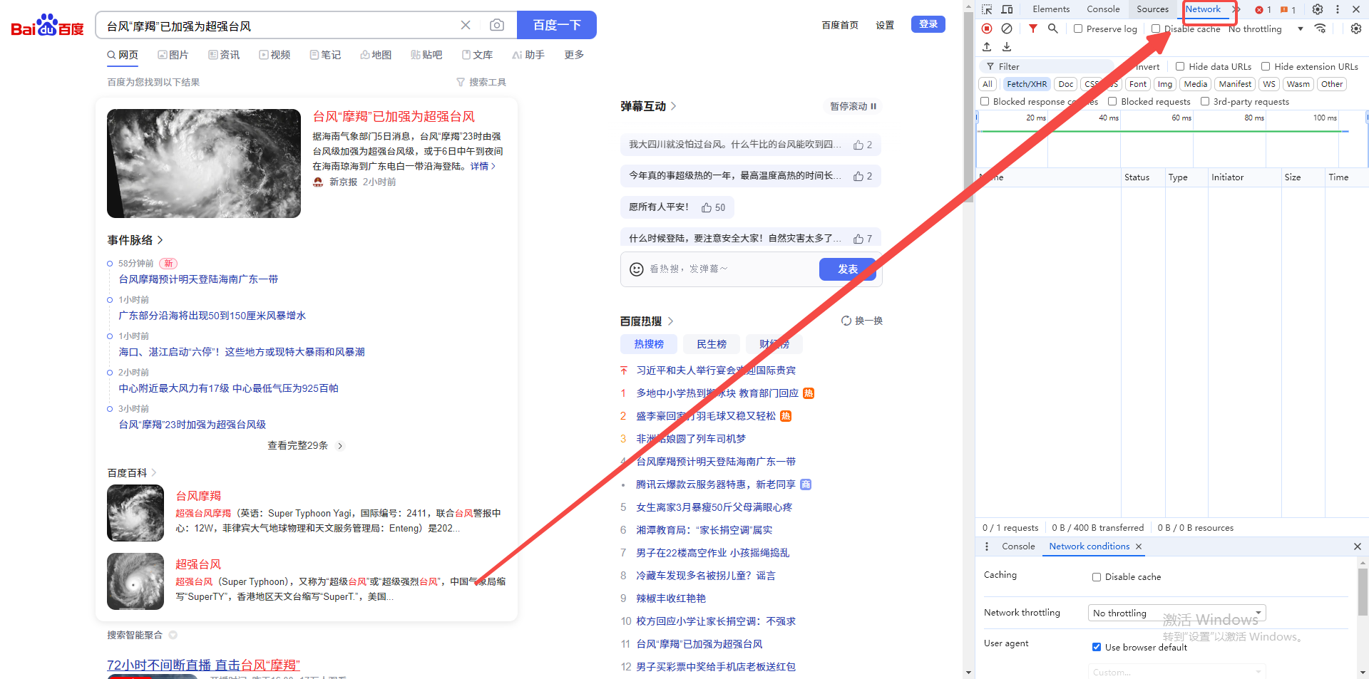
Task: Filter requests by Img type
Action: tap(1165, 84)
